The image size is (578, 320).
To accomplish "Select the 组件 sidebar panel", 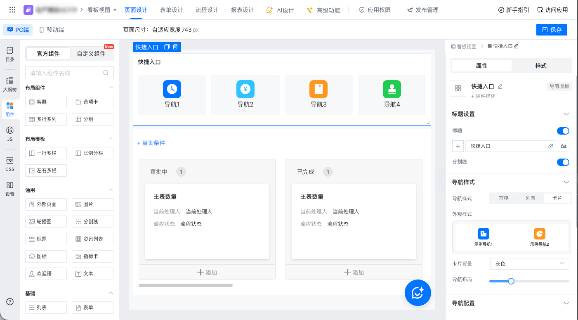I will (x=10, y=109).
